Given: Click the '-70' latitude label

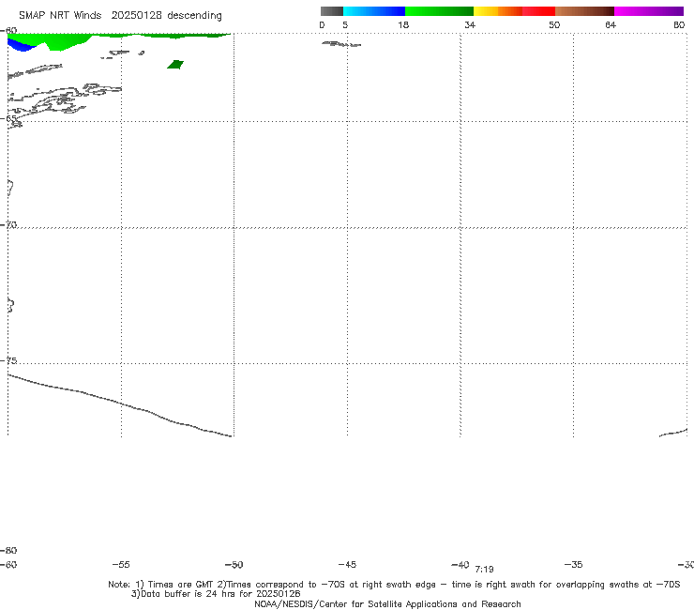Looking at the screenshot, I should coord(8,225).
